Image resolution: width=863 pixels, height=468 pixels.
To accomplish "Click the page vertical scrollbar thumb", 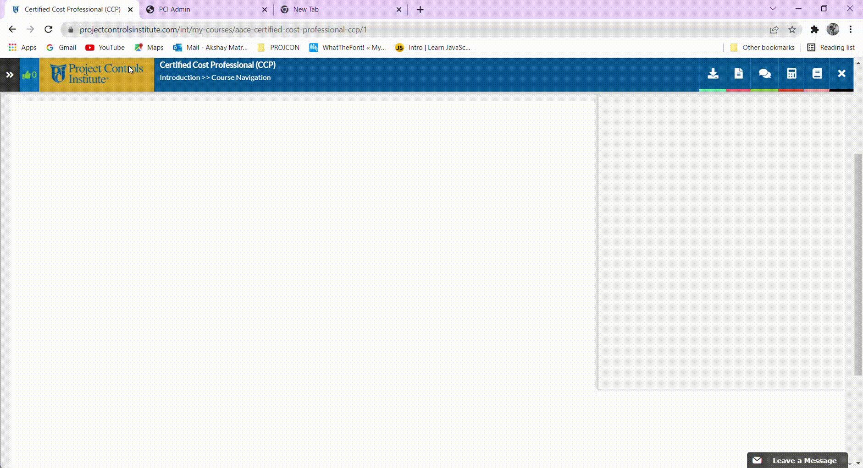I will [858, 265].
